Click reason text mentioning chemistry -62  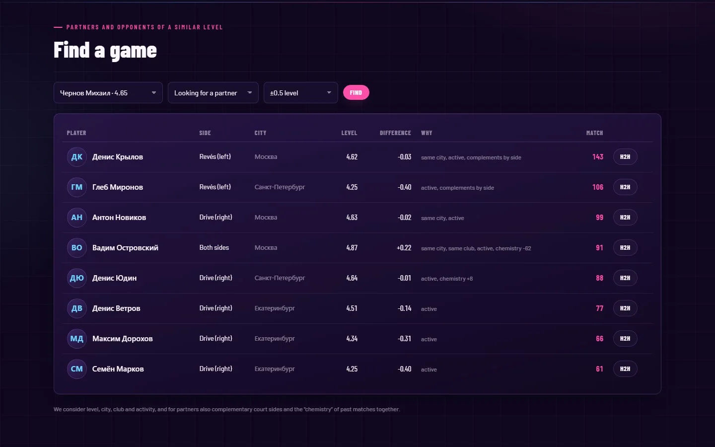click(476, 248)
